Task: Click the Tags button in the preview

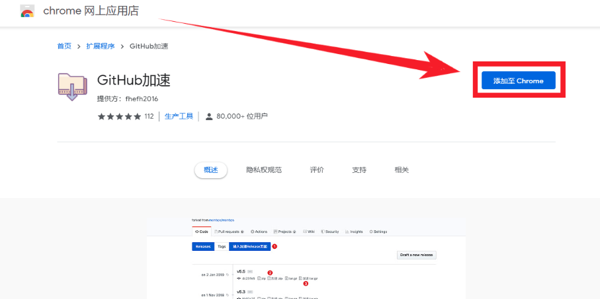Action: point(222,247)
